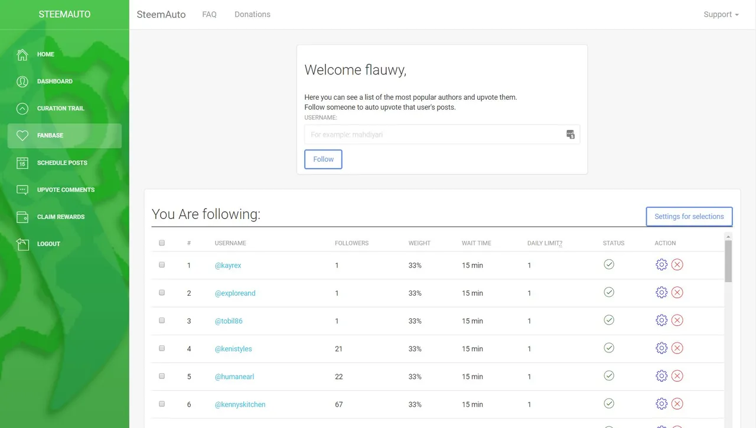Screen dimensions: 756x428
Task: Open the @tobil86 profile link
Action: coord(229,321)
